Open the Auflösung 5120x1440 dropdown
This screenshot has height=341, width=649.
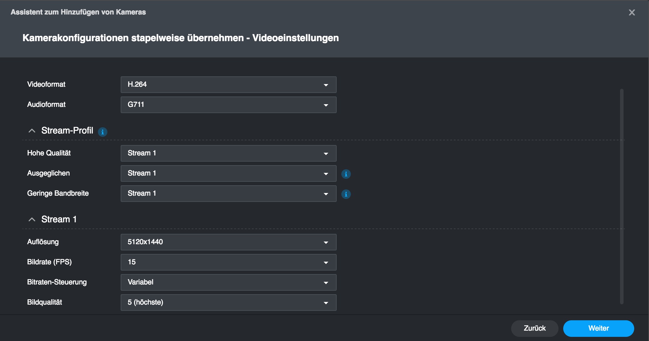coord(228,242)
